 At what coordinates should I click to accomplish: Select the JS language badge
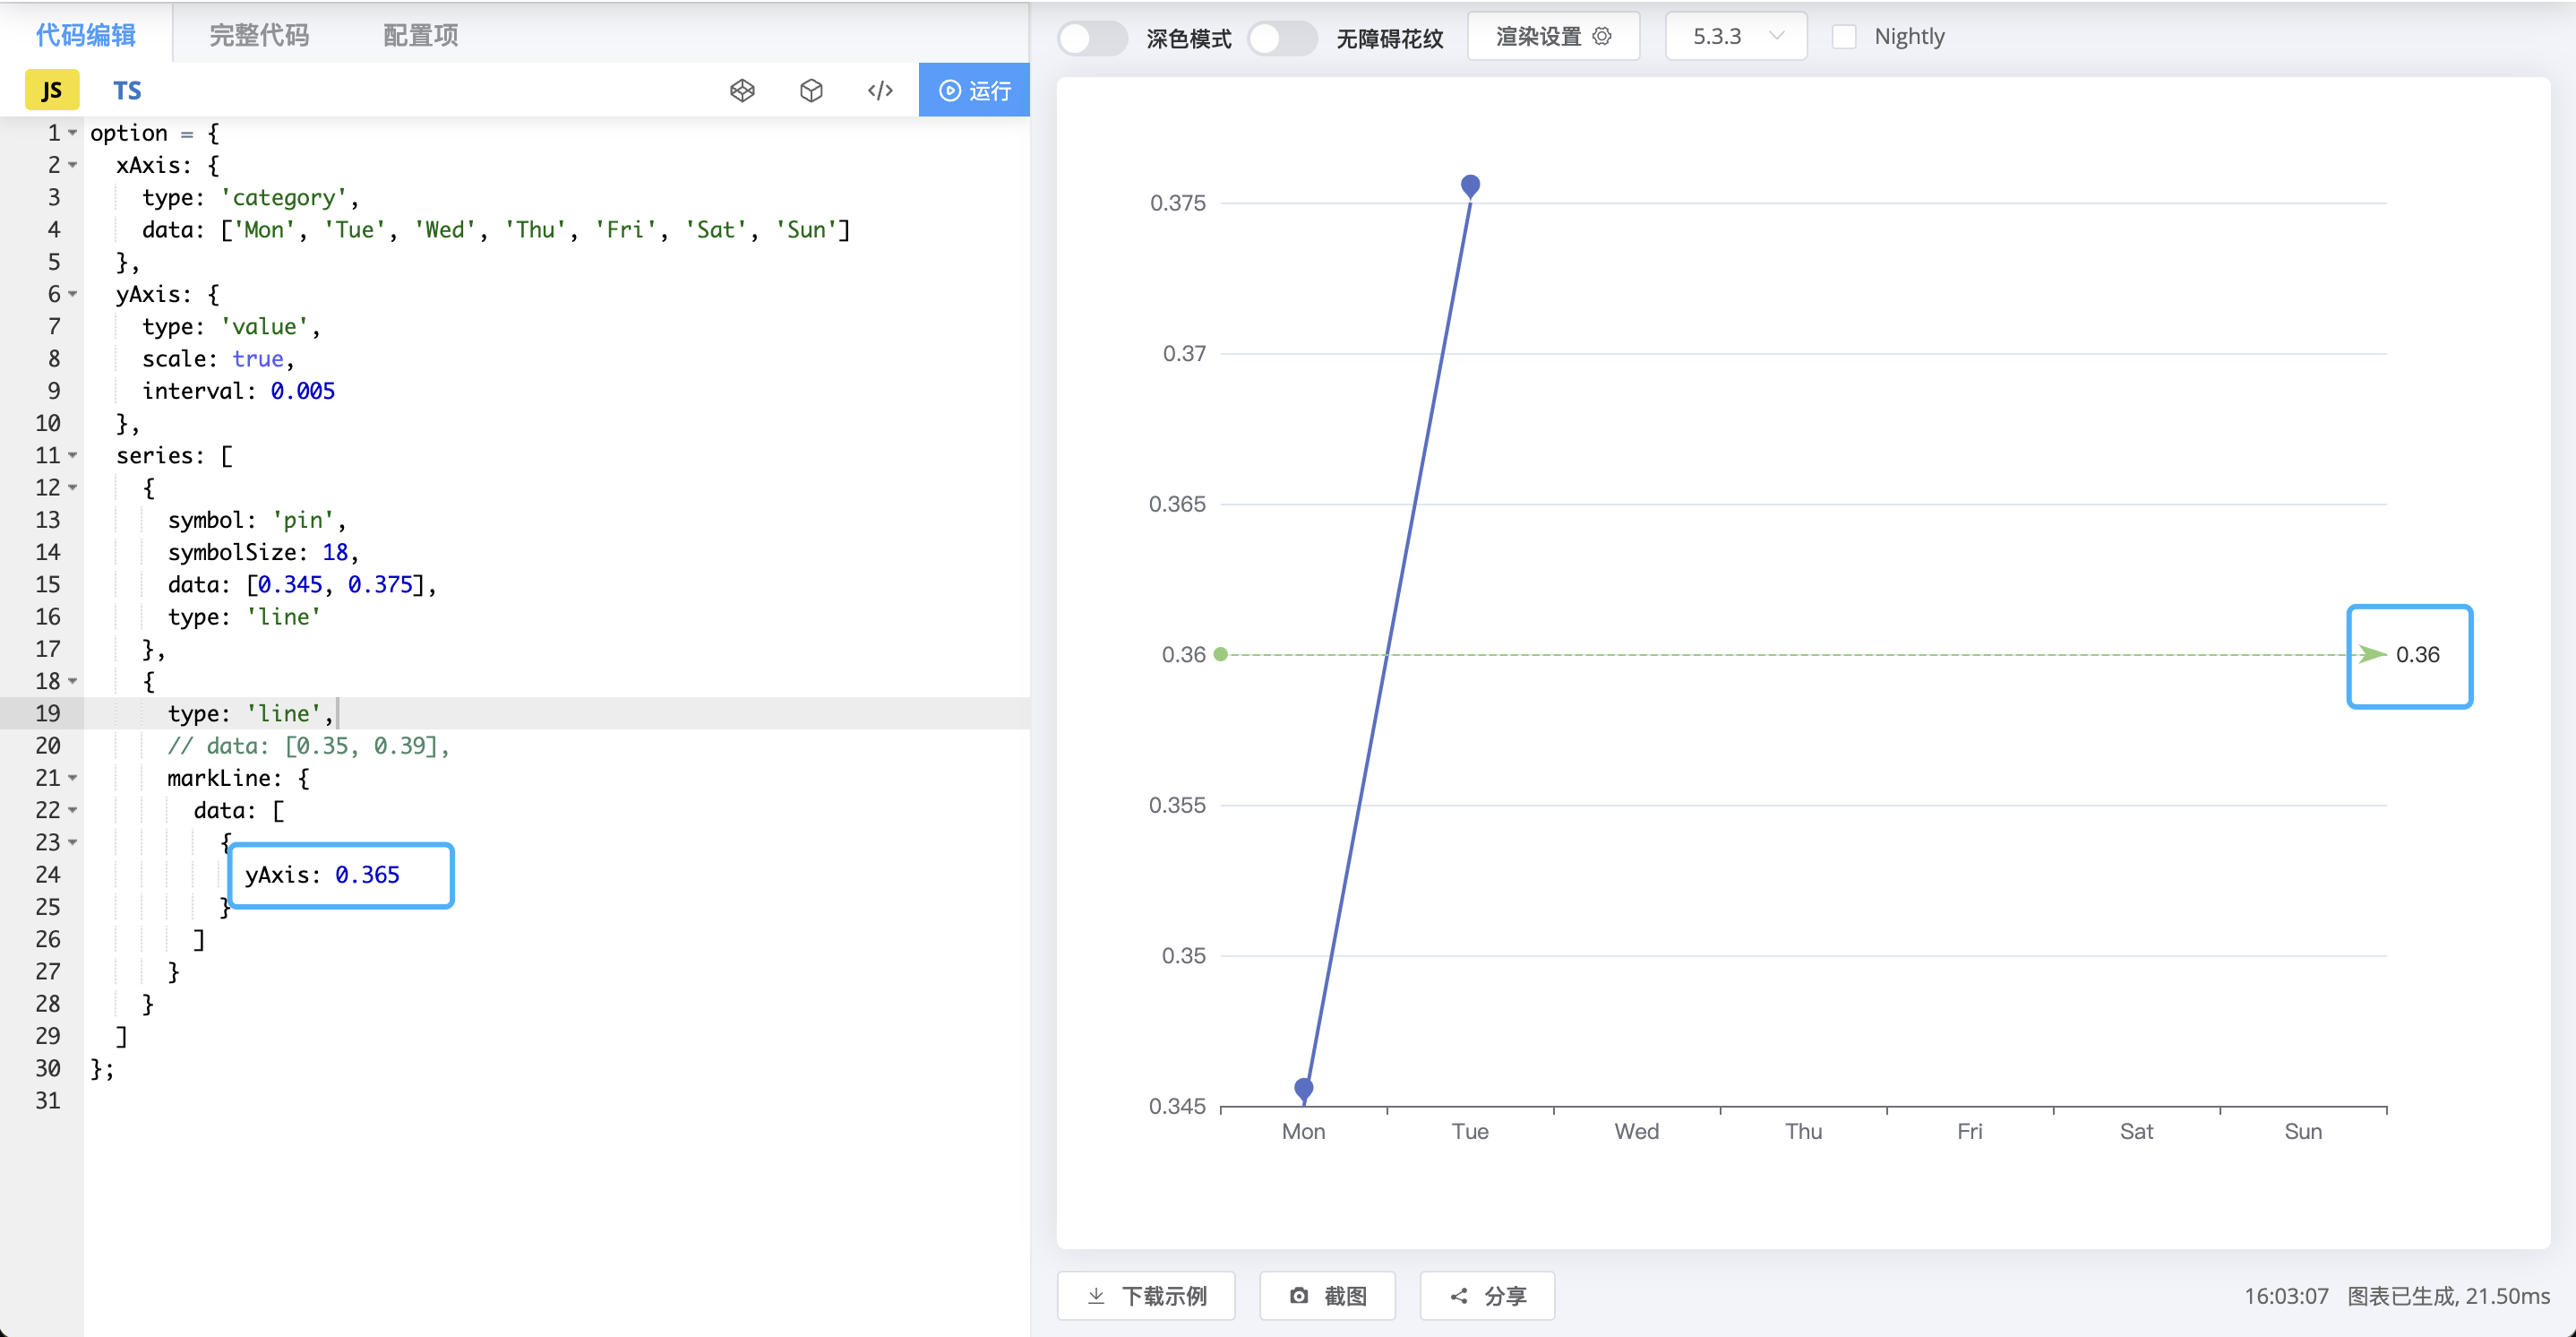point(52,91)
